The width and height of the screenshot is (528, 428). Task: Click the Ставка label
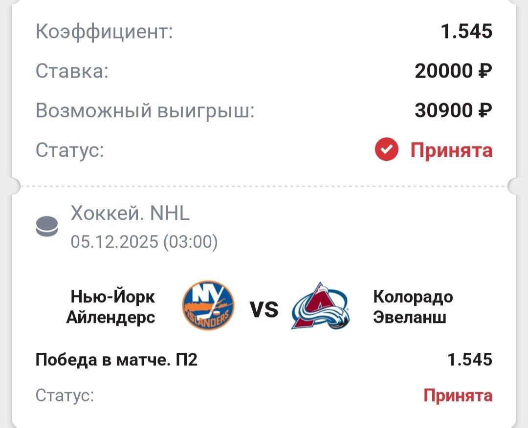(72, 72)
